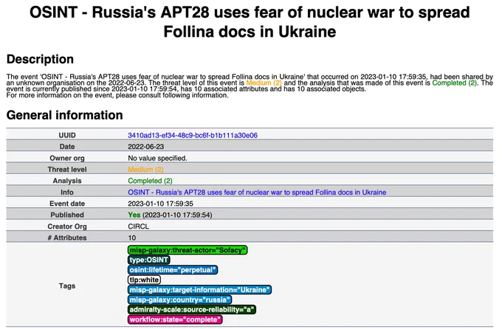Select the tlp:white tag
This screenshot has width=502, height=329.
[x=144, y=280]
